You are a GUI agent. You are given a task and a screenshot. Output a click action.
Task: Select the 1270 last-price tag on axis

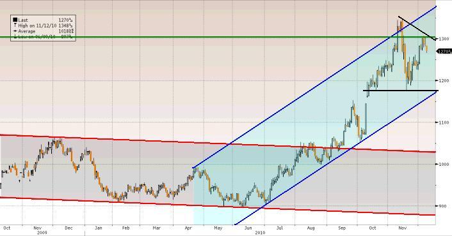coord(444,52)
